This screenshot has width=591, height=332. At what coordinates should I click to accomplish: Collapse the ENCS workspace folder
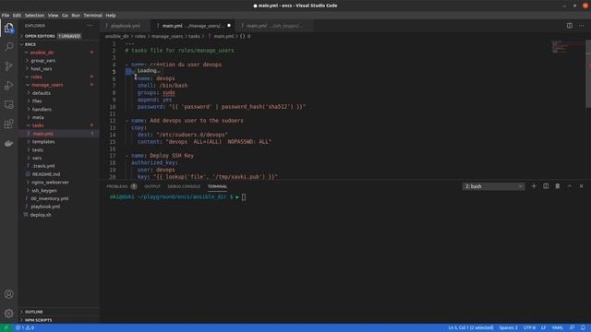[x=59, y=44]
